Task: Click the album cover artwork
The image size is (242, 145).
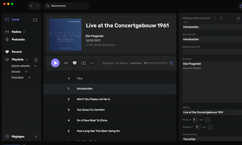Action: [x=65, y=35]
